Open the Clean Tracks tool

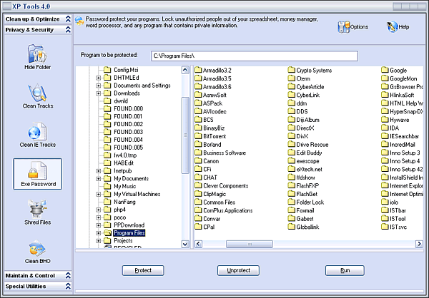coord(37,96)
